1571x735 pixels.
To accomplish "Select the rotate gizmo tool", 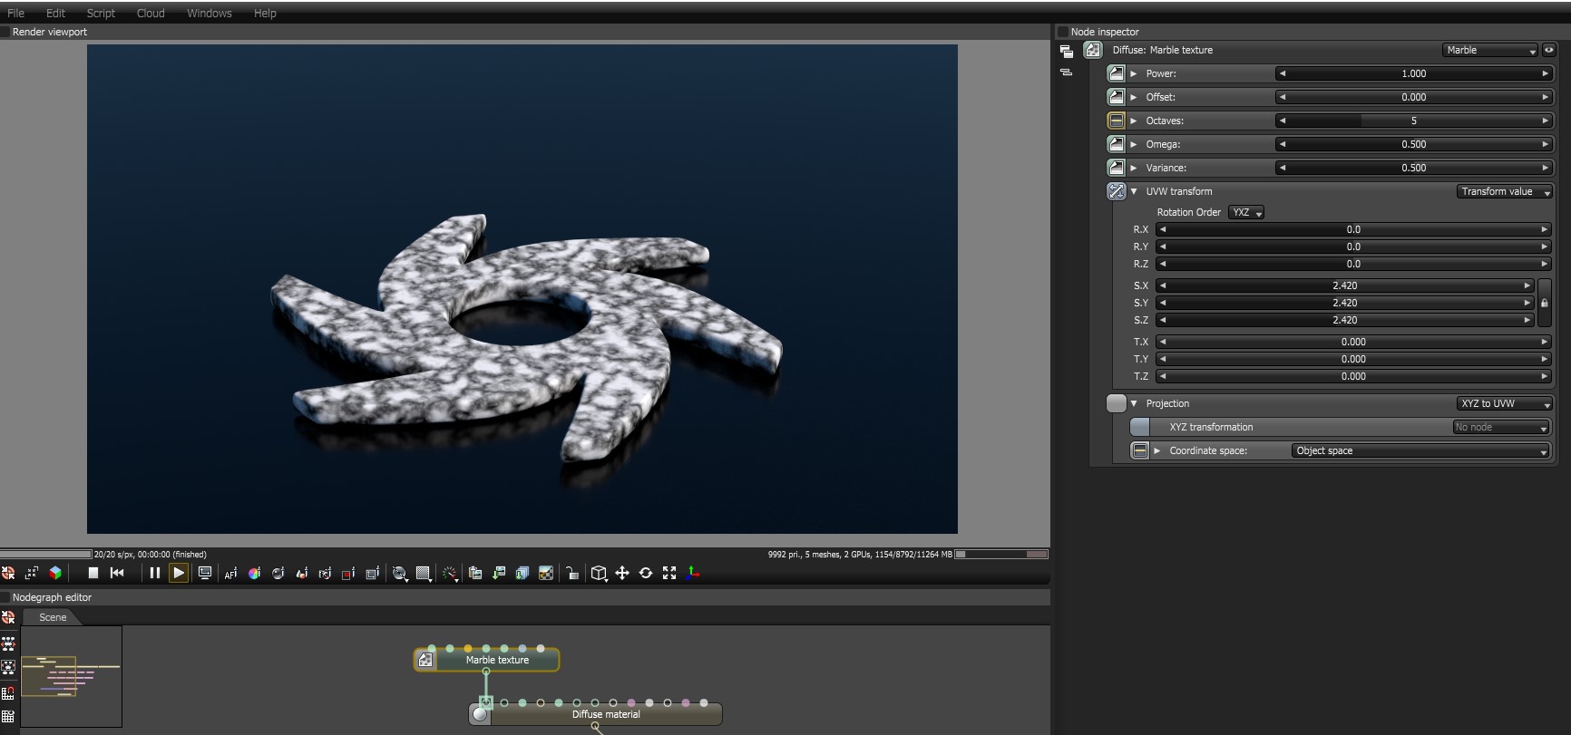I will tap(646, 573).
